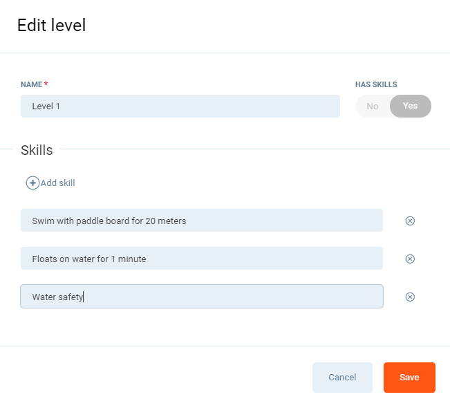The width and height of the screenshot is (450, 408).
Task: Click the NAME field label
Action: click(x=31, y=84)
